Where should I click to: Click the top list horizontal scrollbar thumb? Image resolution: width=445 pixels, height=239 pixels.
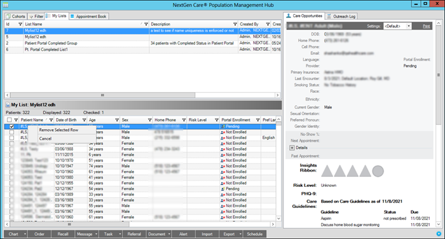103,95
